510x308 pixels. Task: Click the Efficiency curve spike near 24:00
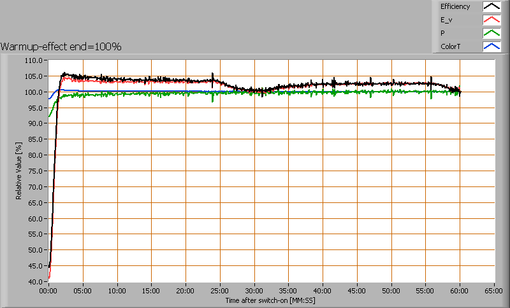pos(212,75)
